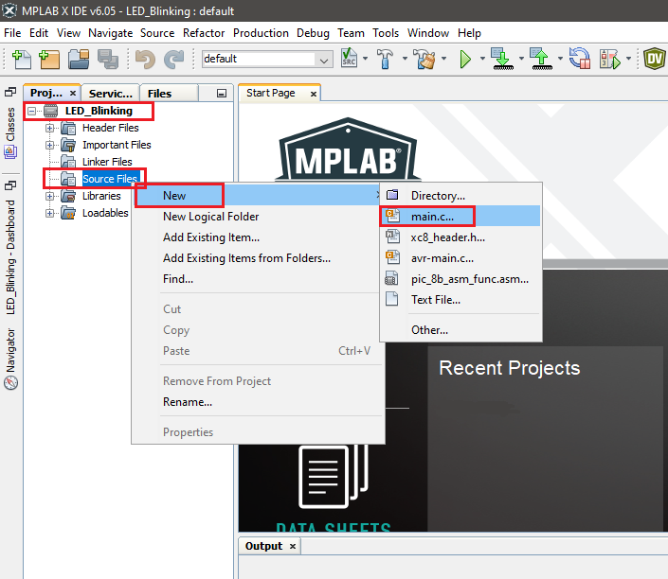Select avr-main.c... in the New submenu

tap(460, 258)
